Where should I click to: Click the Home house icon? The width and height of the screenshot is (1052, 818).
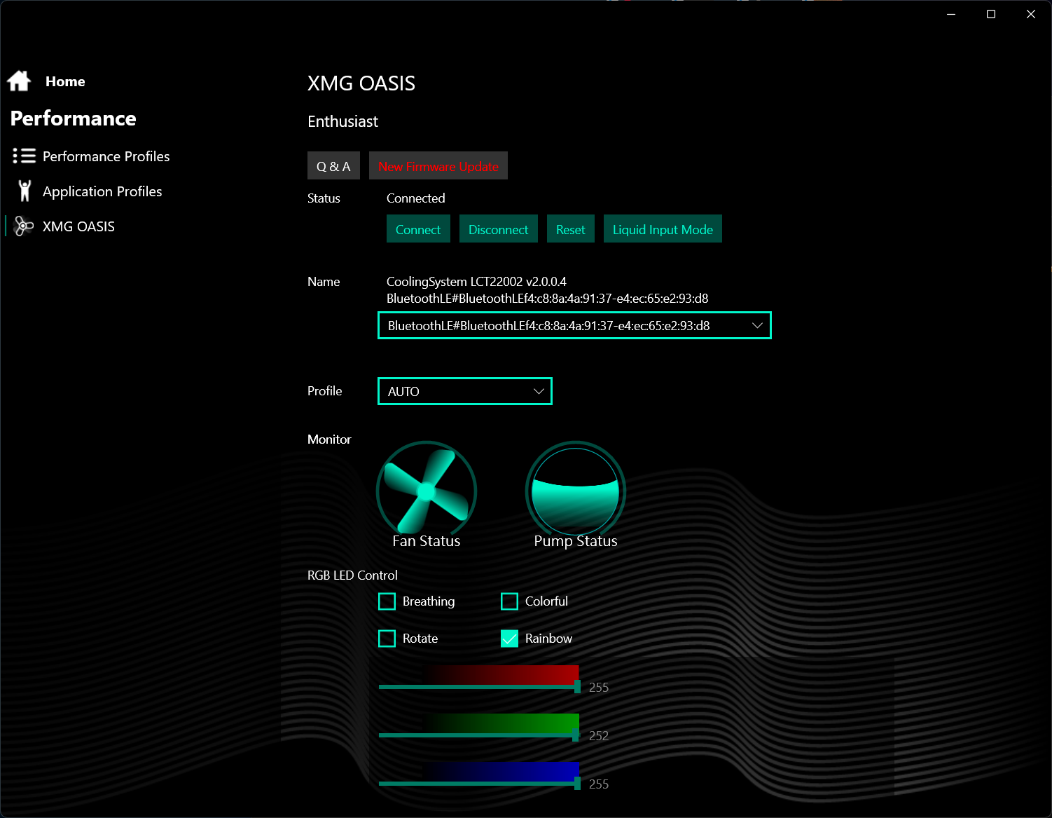pyautogui.click(x=19, y=81)
